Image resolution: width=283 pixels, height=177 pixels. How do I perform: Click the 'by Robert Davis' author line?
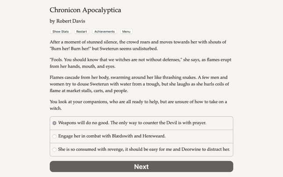(68, 21)
